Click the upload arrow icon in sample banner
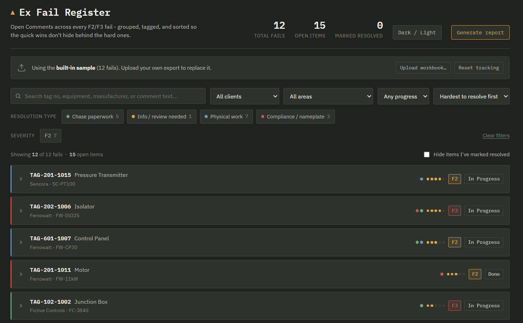 pos(22,68)
